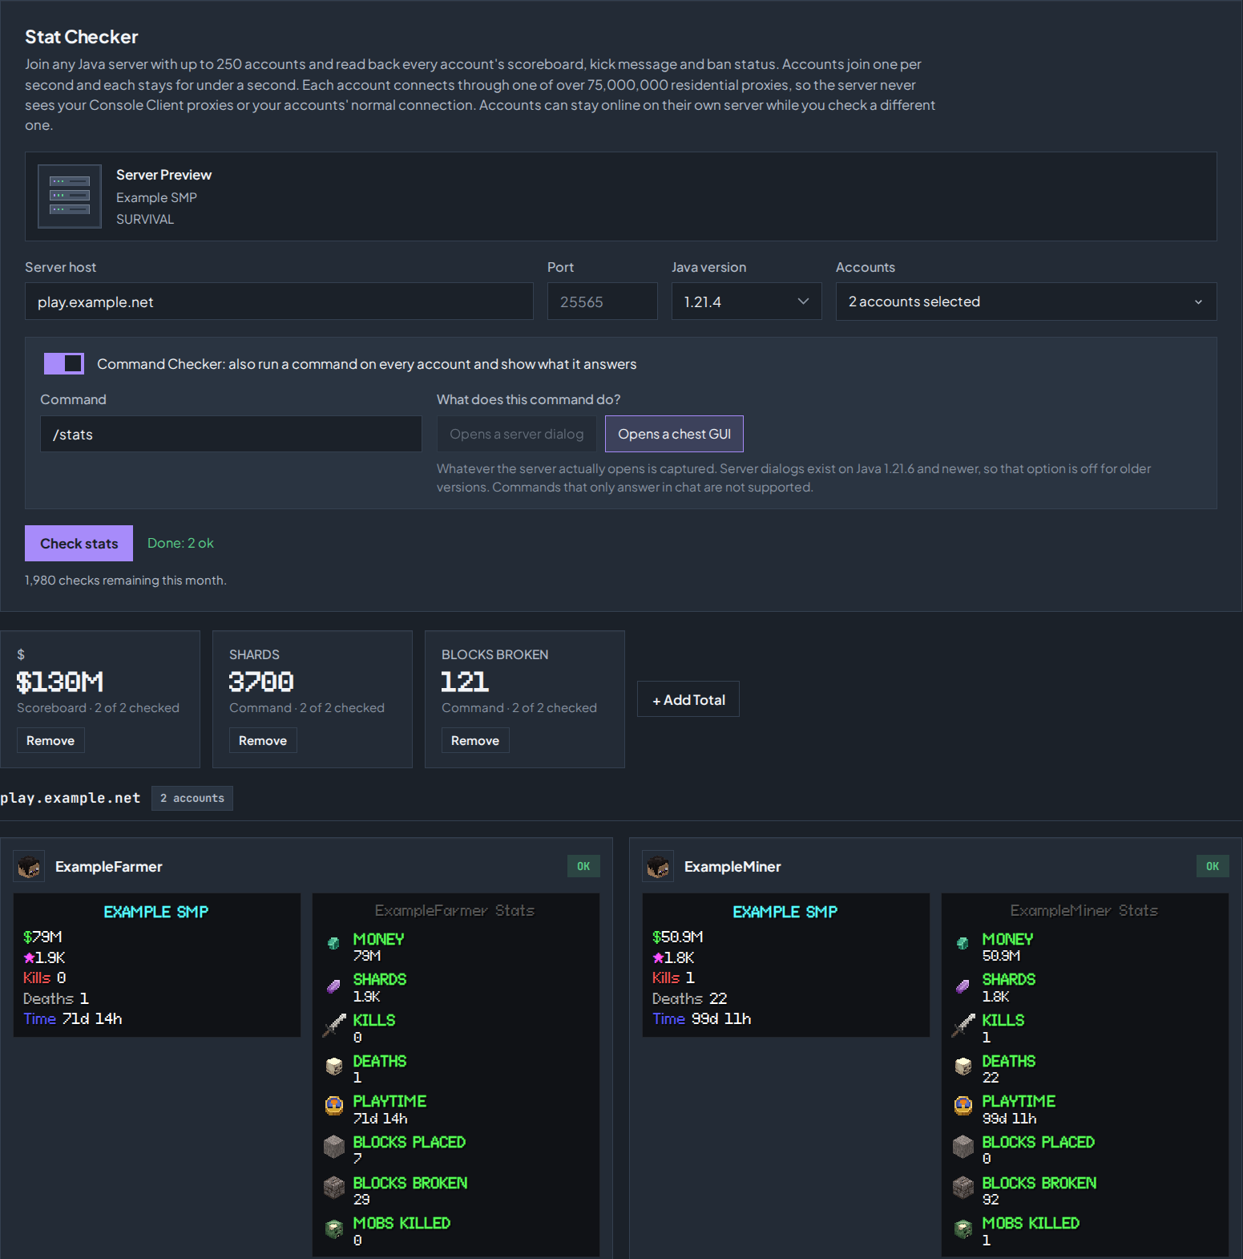Click '1,980 checks remaining this month.' text
The width and height of the screenshot is (1243, 1259).
[x=126, y=580]
